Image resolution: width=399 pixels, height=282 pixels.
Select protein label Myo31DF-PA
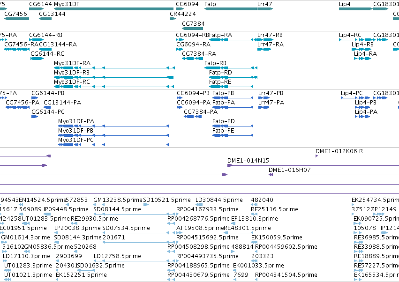[x=76, y=121]
